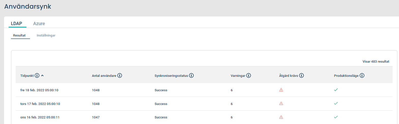Select the LDAP tab
Screen dimensions: 399x124
(17, 24)
